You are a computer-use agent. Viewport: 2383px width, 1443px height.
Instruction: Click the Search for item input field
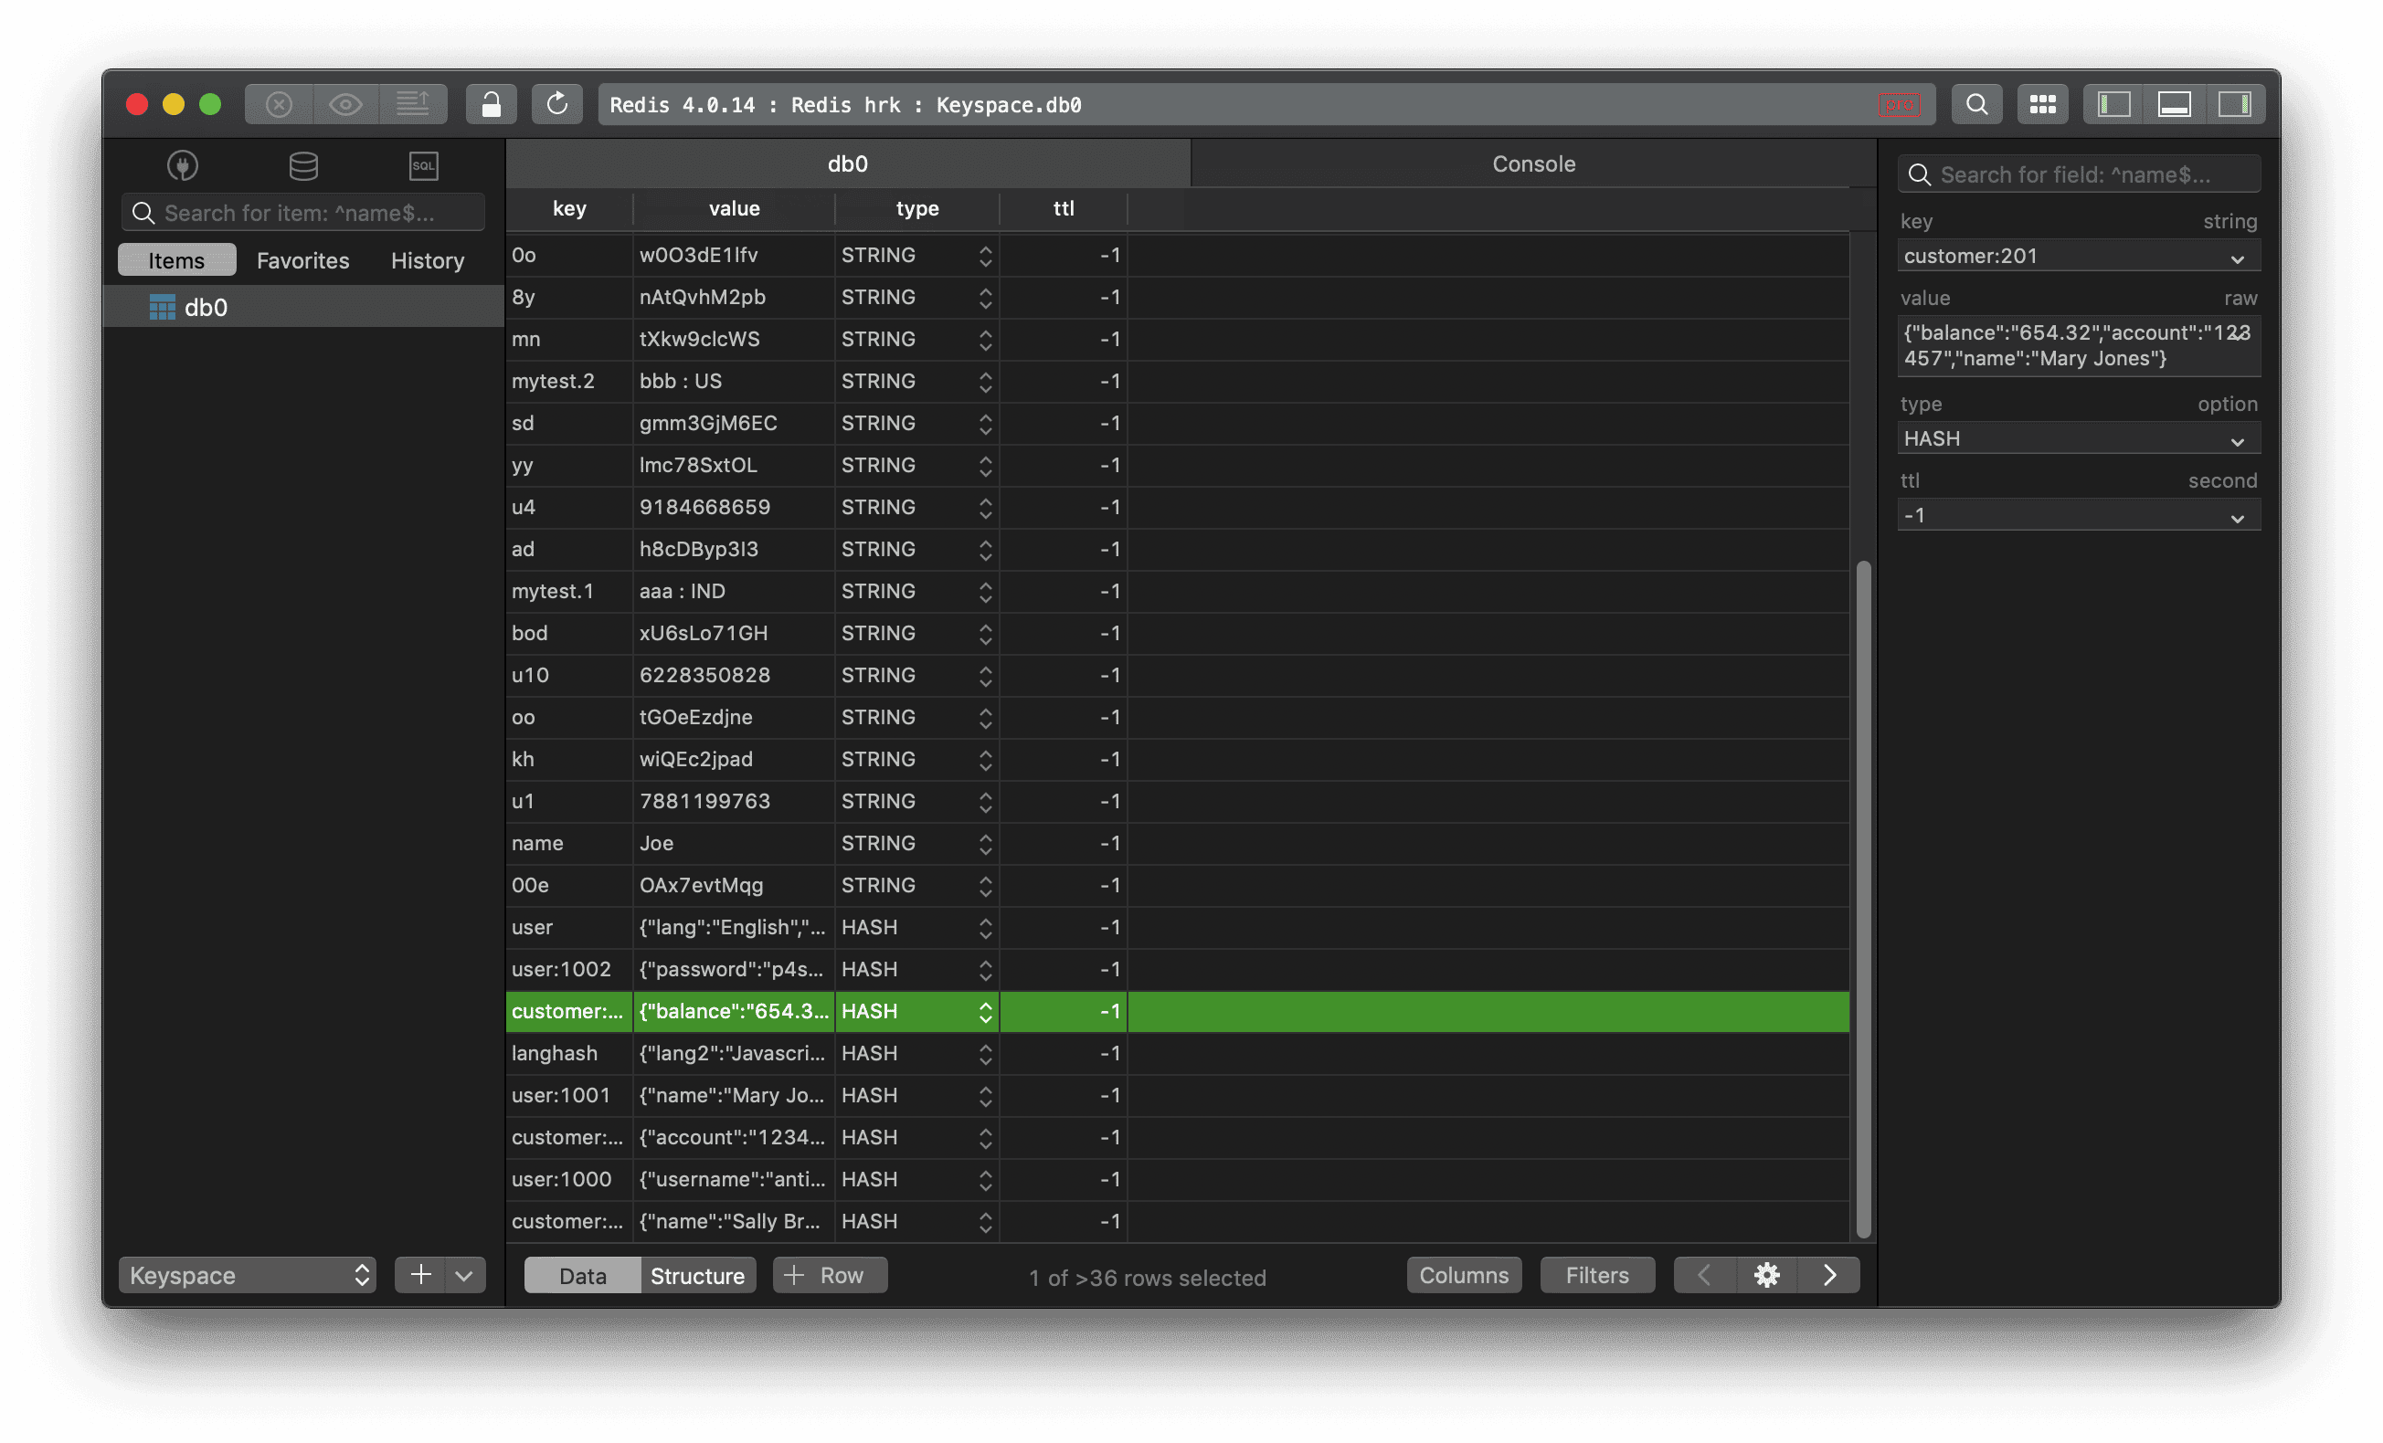pos(302,213)
